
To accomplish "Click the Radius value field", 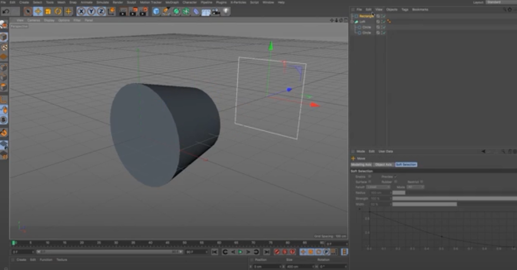I will (380, 192).
